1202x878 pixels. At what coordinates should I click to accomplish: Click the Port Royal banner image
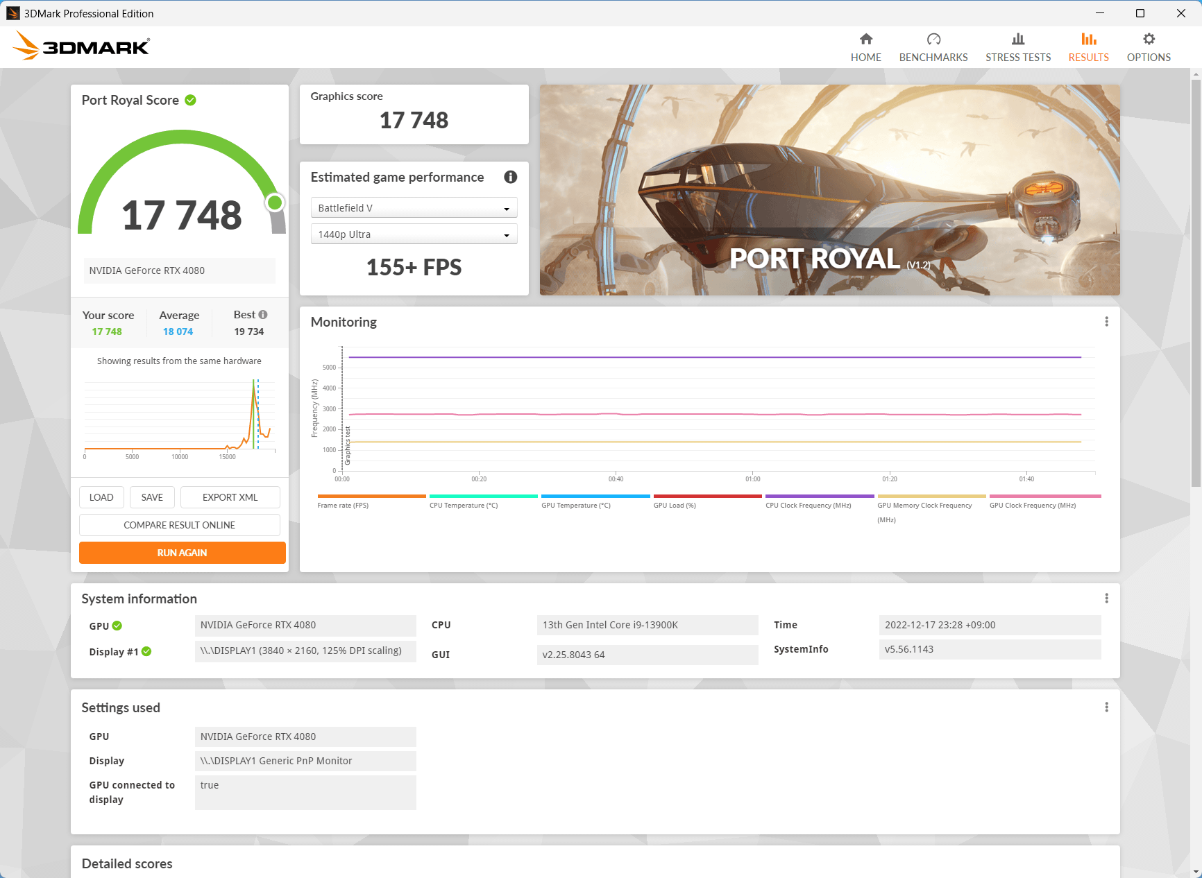[x=829, y=190]
